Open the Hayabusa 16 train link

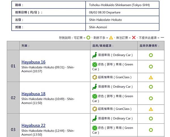tap(33, 62)
